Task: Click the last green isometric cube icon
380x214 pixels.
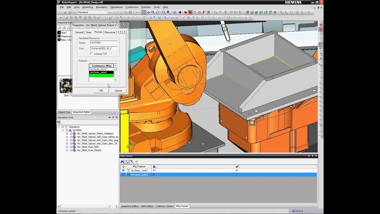Action: (275, 12)
